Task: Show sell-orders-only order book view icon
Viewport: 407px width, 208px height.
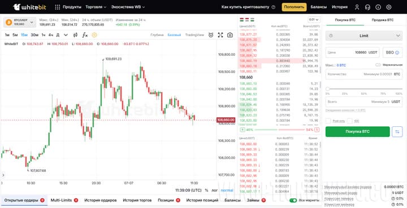Action: tap(246, 20)
